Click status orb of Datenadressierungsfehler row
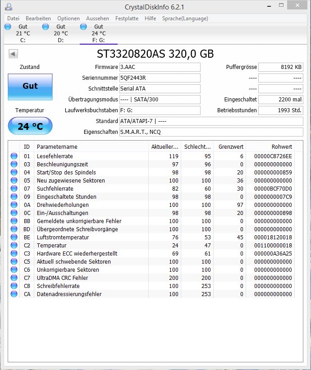Viewport: 311px width, 370px height. [14, 294]
